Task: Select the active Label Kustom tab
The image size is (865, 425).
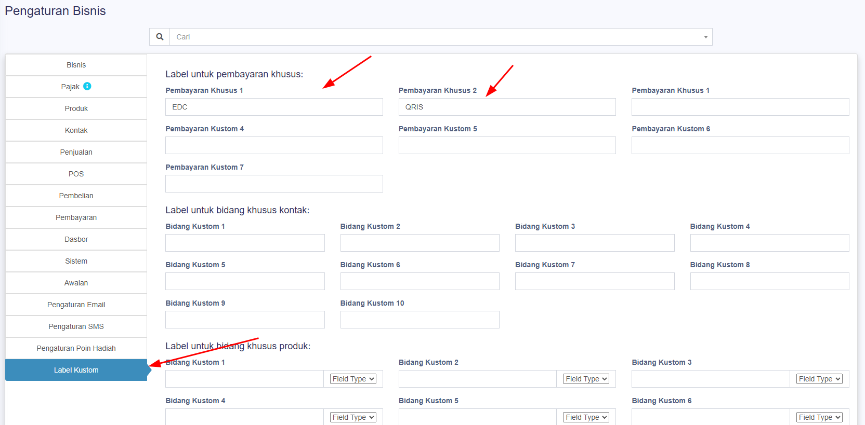Action: click(x=76, y=370)
